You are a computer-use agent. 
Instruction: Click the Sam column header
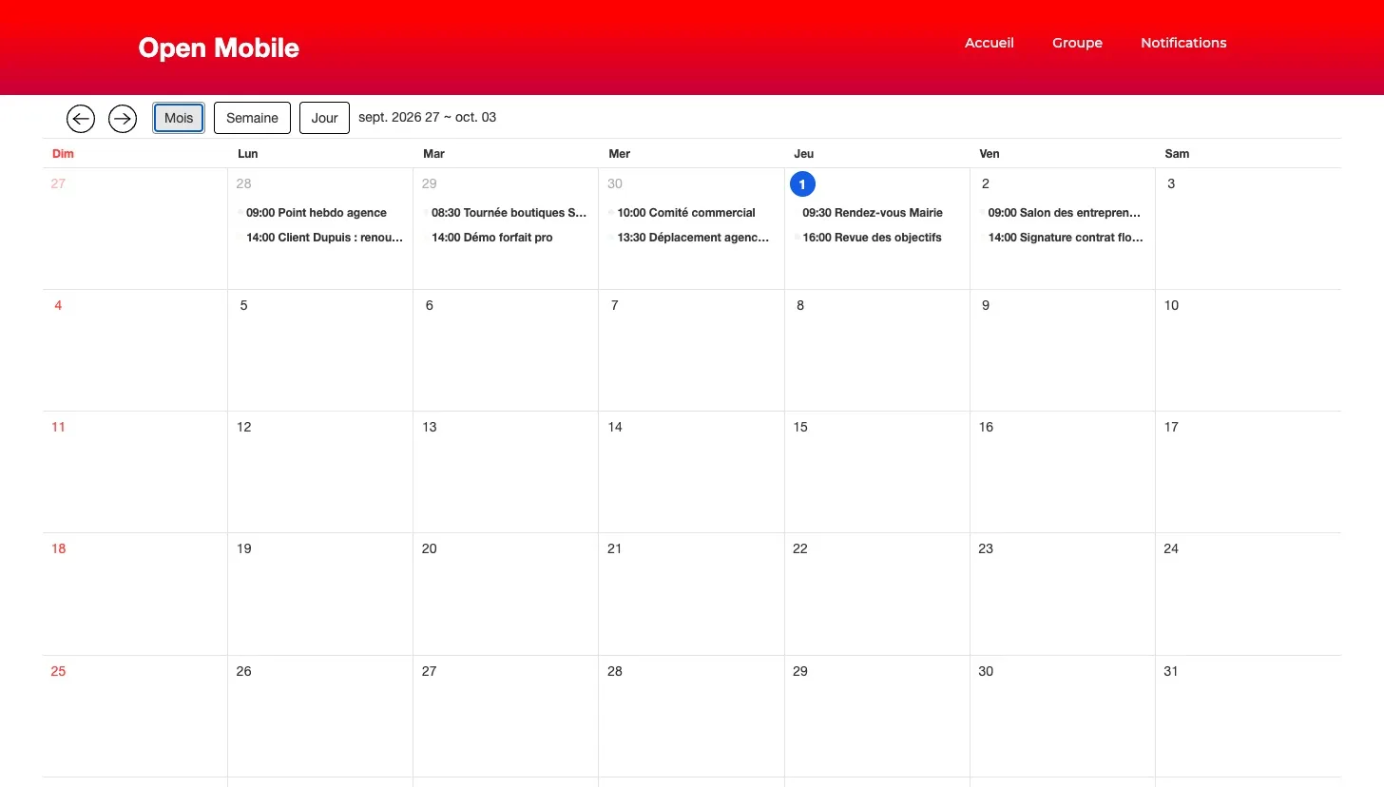tap(1177, 153)
